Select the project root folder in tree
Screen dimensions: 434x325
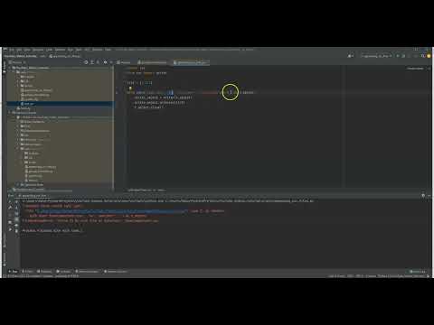(33, 68)
